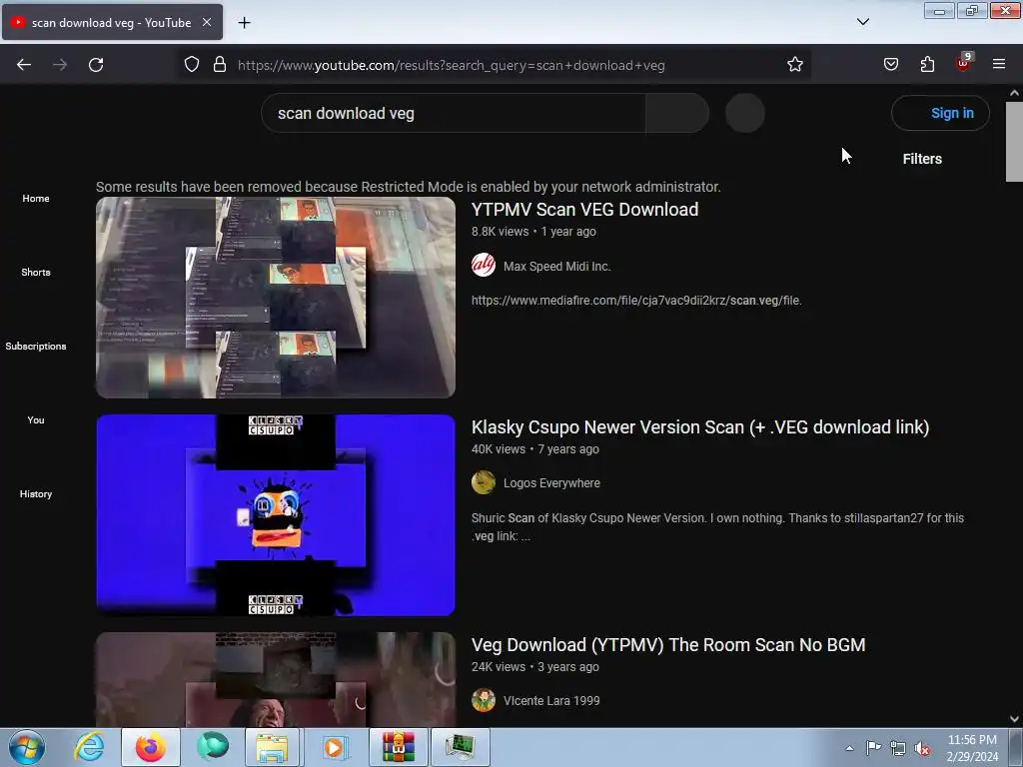Click the YTPMV Scan VEG Download title

click(584, 210)
